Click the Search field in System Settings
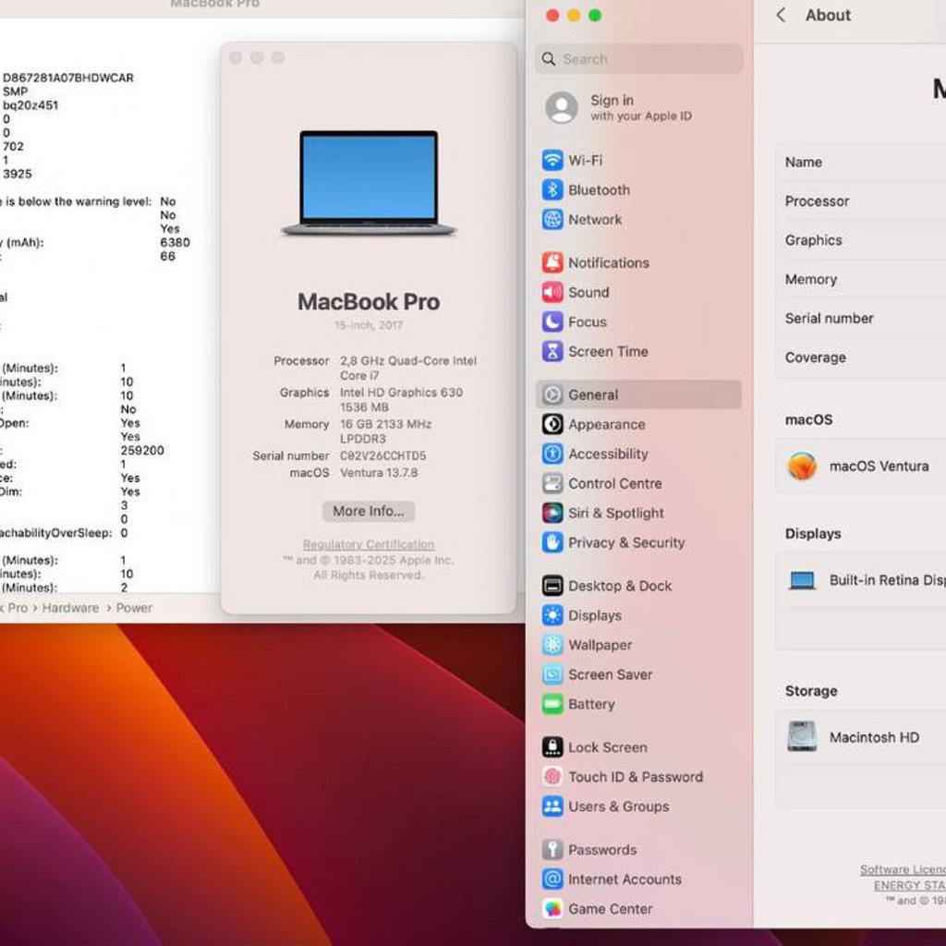This screenshot has height=946, width=946. 638,59
